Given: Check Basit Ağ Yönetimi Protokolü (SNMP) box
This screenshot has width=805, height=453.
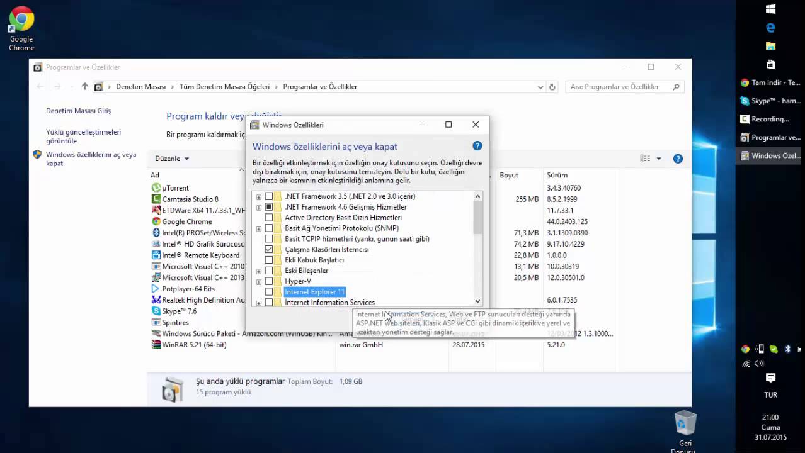Looking at the screenshot, I should [x=269, y=228].
